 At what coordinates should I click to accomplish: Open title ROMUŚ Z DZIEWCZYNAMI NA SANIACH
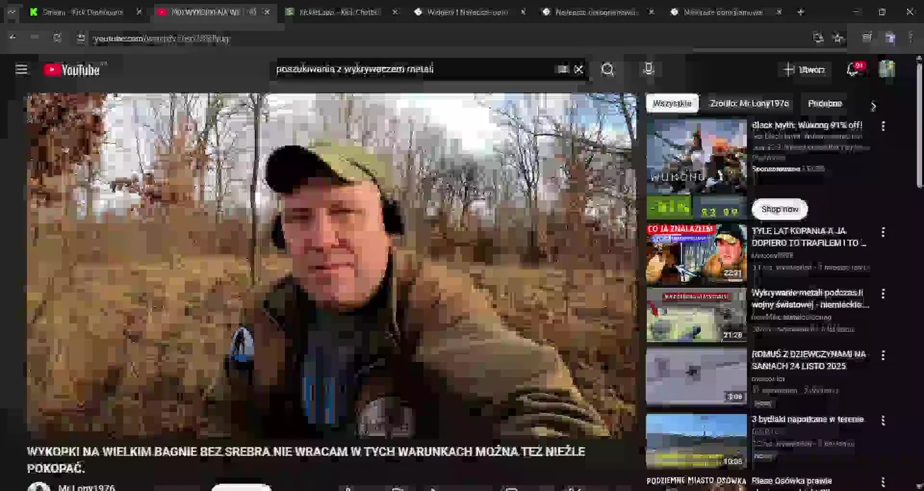(809, 360)
